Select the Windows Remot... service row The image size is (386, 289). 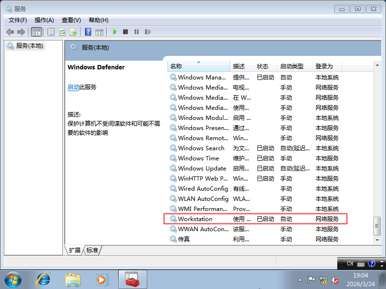click(x=255, y=138)
